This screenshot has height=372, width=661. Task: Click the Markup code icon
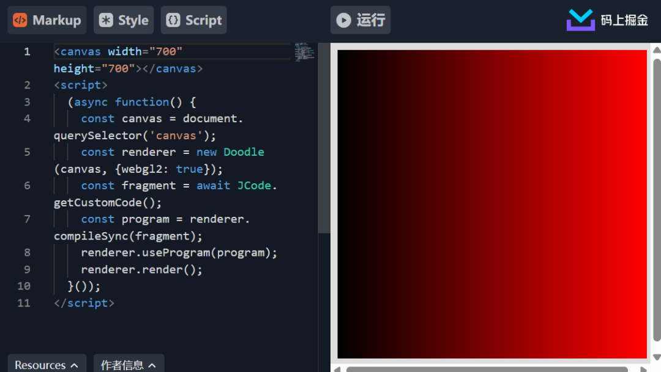coord(20,20)
